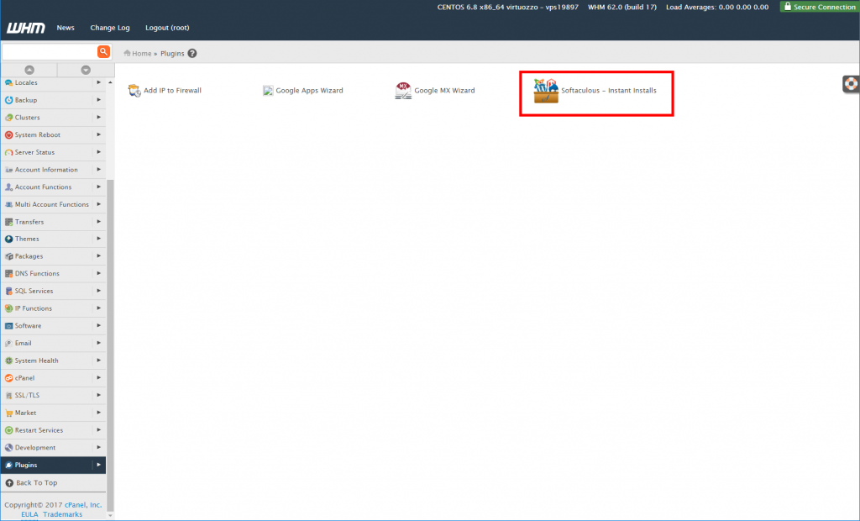Screen dimensions: 860x521
Task: Click the help question mark icon
Action: coord(192,53)
